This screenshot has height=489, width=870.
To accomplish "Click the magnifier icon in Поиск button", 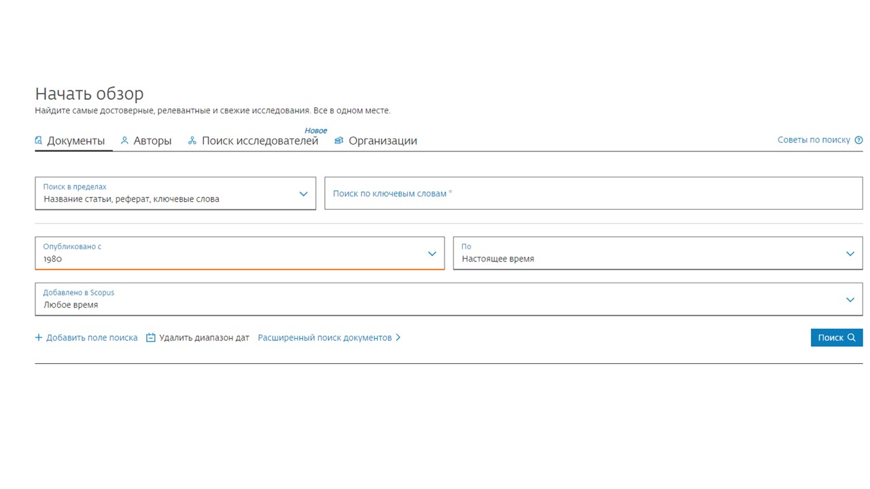I will point(852,338).
